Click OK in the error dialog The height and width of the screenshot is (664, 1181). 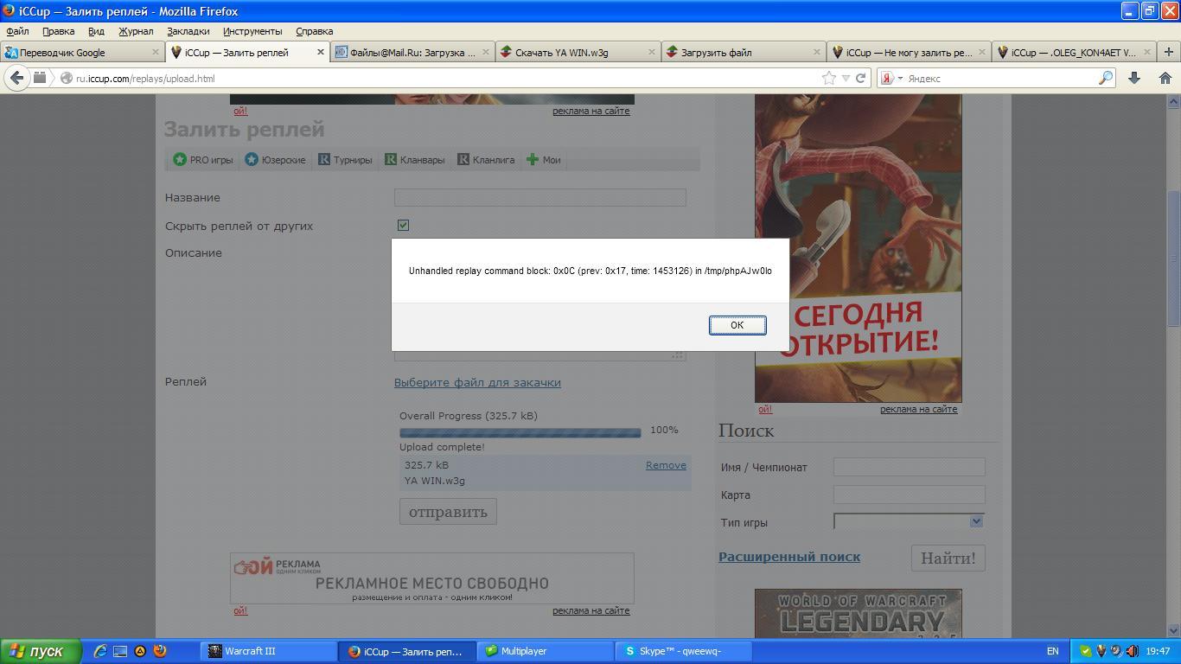point(737,325)
